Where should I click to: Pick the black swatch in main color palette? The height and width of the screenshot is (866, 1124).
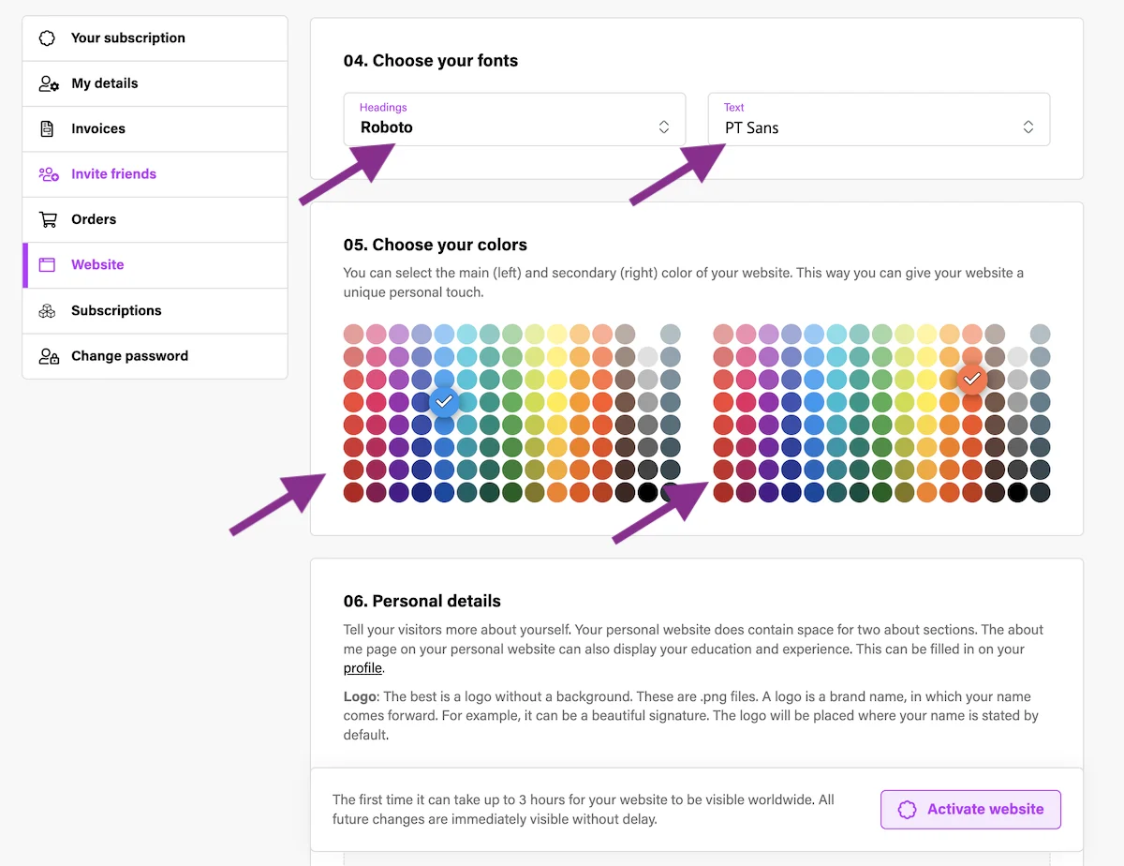[647, 492]
